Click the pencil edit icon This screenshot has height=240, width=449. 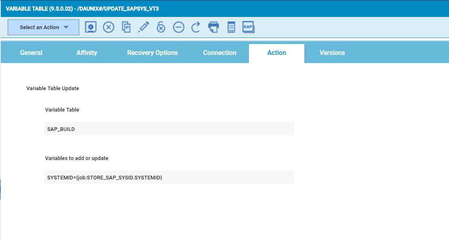[143, 27]
